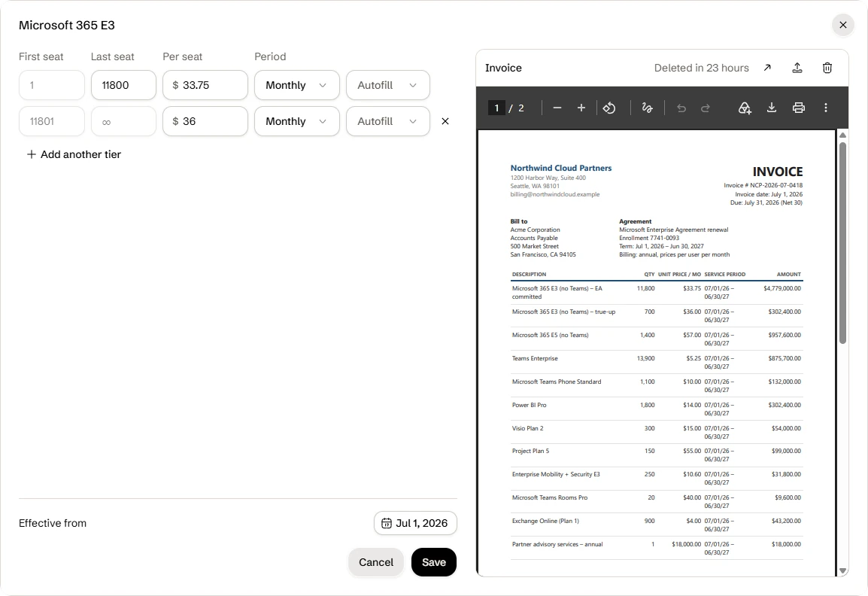The width and height of the screenshot is (868, 596).
Task: Edit the Per seat price 33.75
Action: click(205, 85)
